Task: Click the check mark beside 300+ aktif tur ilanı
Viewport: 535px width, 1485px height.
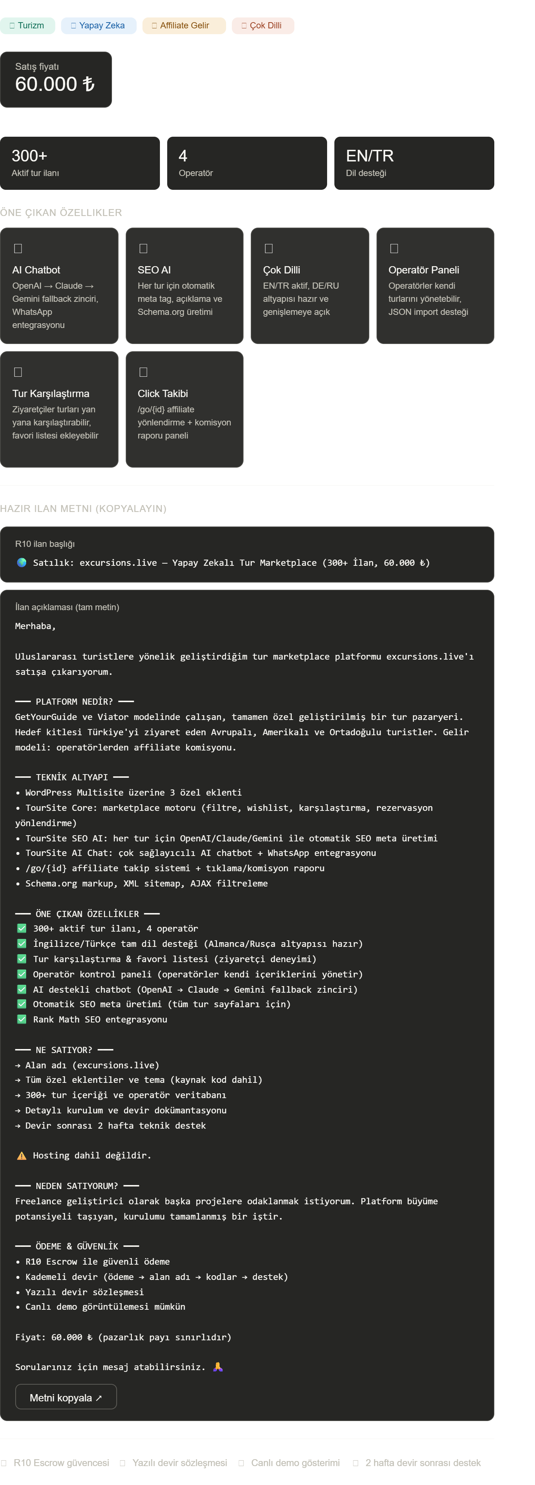Action: click(x=22, y=928)
